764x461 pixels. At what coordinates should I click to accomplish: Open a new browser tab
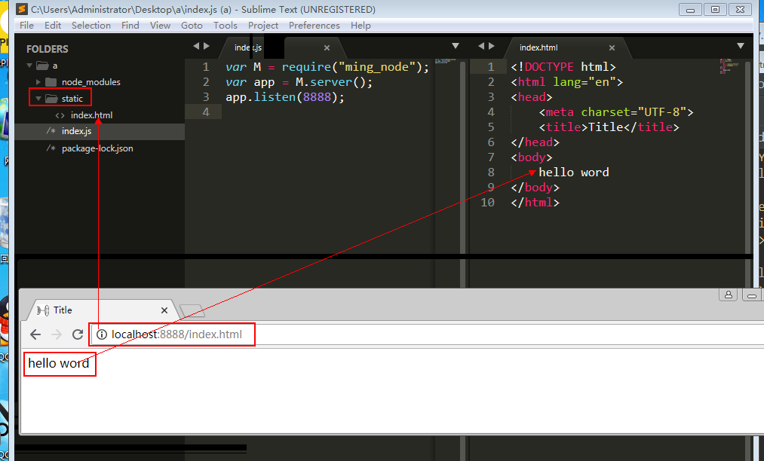click(x=192, y=310)
